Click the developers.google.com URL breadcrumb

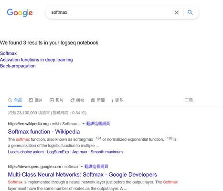point(43,167)
